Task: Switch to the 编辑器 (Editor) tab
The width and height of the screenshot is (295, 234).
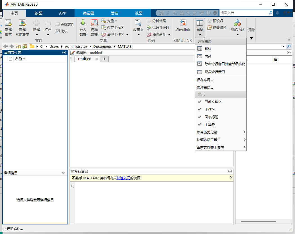Action: pyautogui.click(x=88, y=13)
